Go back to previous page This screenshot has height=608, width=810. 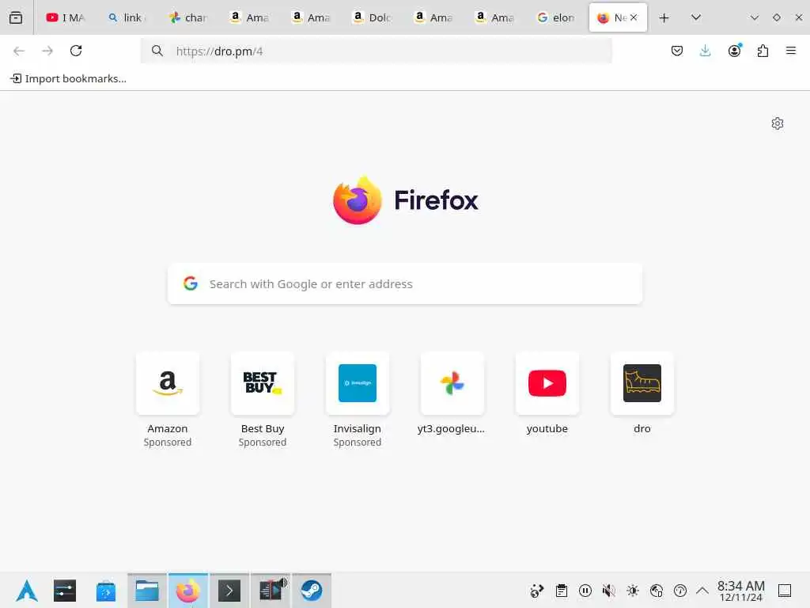19,51
